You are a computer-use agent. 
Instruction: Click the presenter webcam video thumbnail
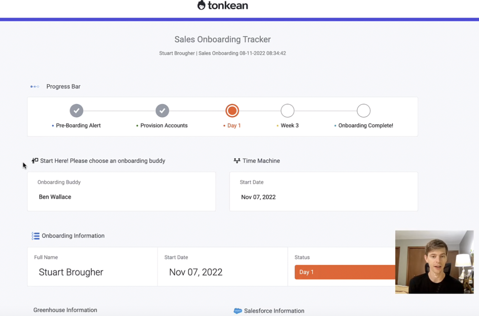click(x=434, y=262)
